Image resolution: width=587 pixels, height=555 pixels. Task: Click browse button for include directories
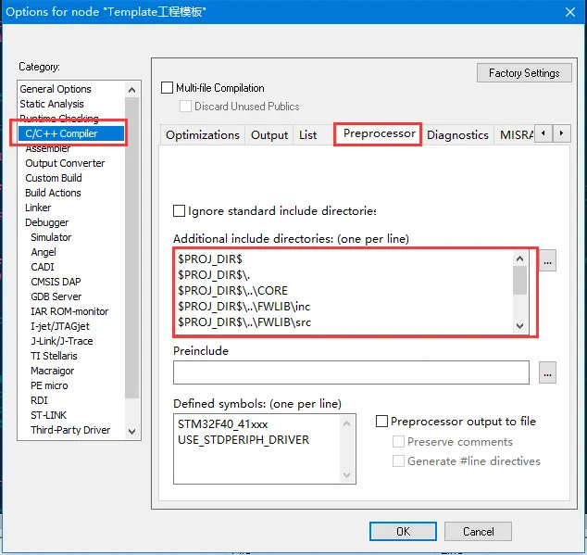tap(548, 261)
